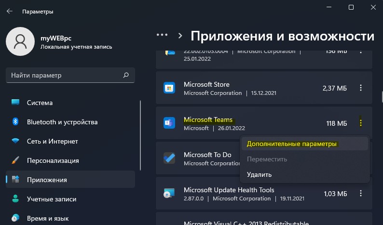This screenshot has width=383, height=225.
Task: Open Microsoft Teams three-dot menu
Action: click(x=361, y=123)
